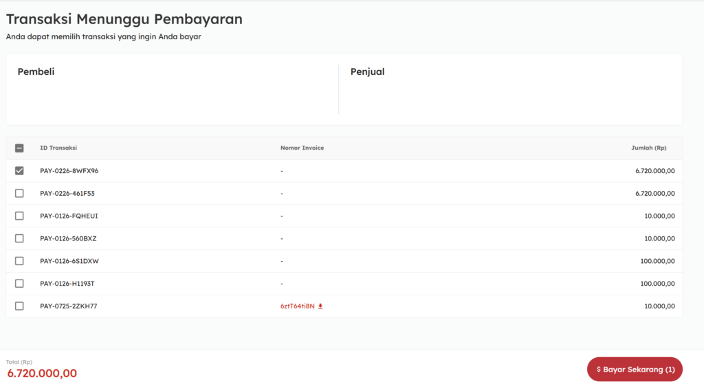This screenshot has height=386, width=704.
Task: Click the 100.000,00 amount for PAY-0126-6S1DXW
Action: pyautogui.click(x=658, y=261)
